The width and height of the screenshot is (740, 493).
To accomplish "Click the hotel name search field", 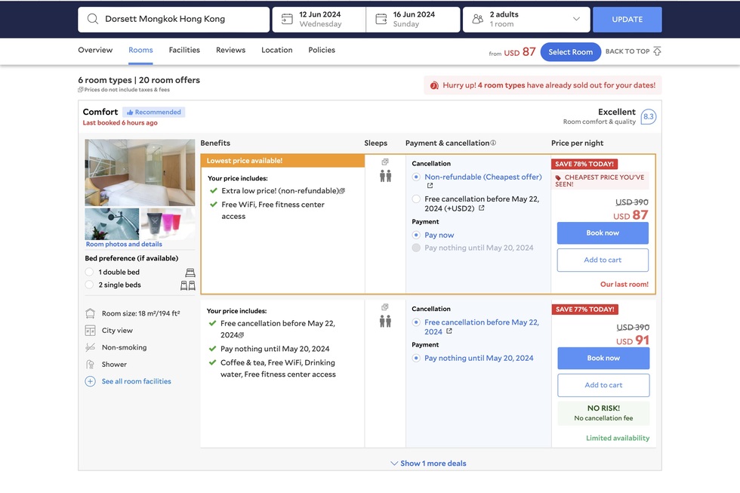I will pyautogui.click(x=174, y=20).
